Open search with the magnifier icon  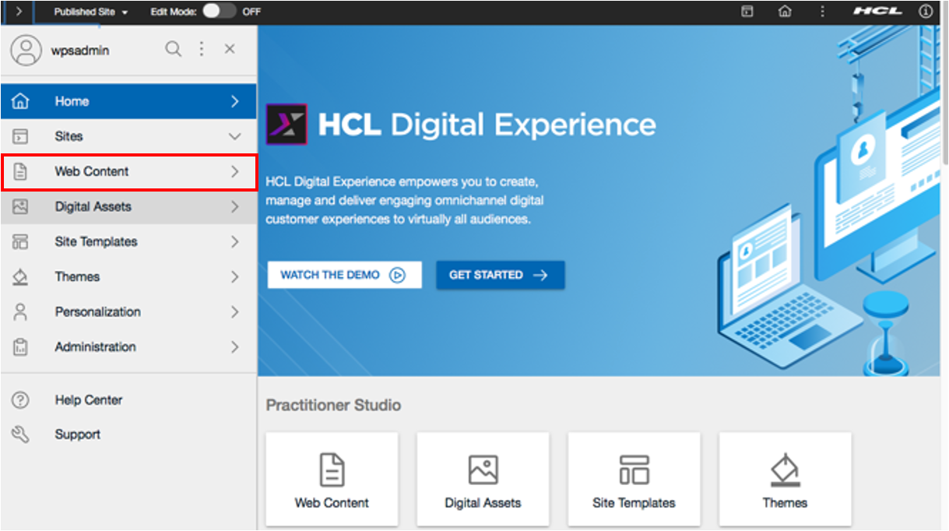click(x=173, y=49)
